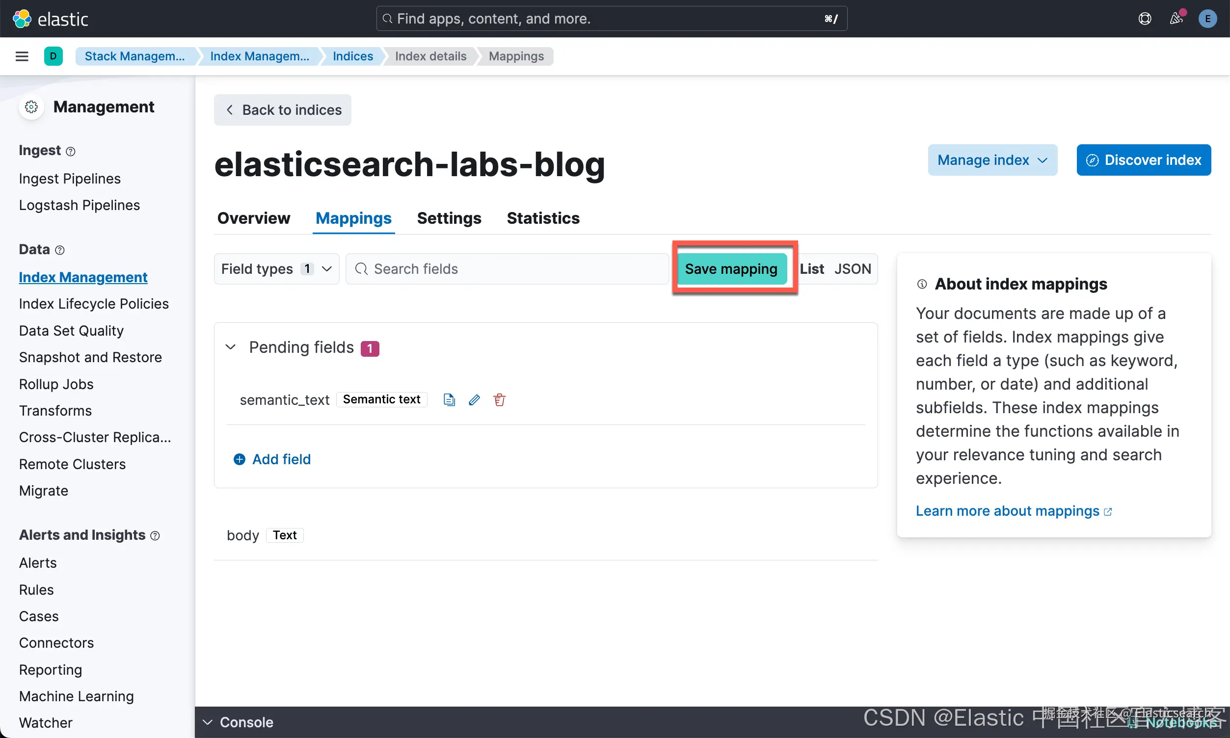
Task: Click the semantic_text field document icon
Action: click(449, 400)
